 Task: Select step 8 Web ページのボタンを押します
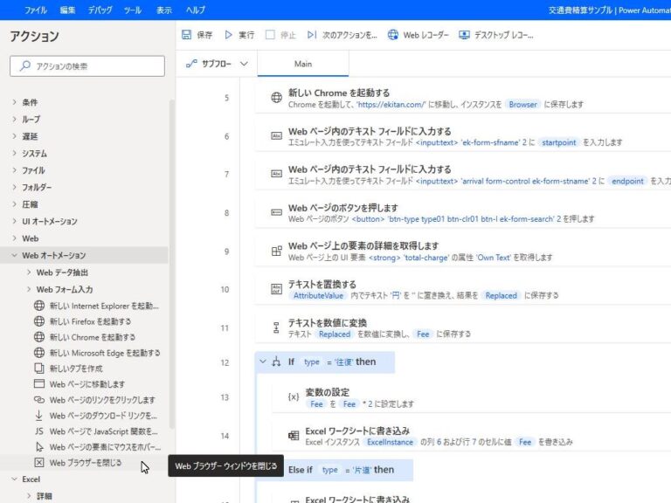click(463, 213)
